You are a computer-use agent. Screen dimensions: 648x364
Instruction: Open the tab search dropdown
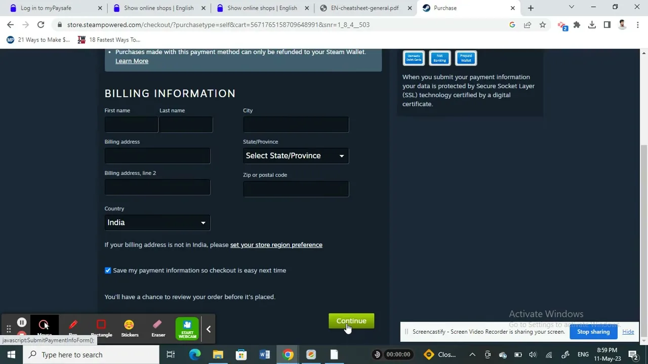pos(572,7)
